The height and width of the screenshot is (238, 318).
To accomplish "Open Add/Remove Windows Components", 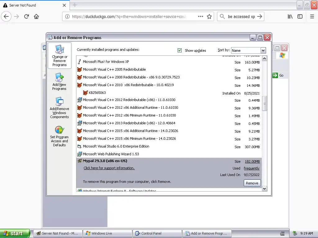I will click(x=59, y=108).
